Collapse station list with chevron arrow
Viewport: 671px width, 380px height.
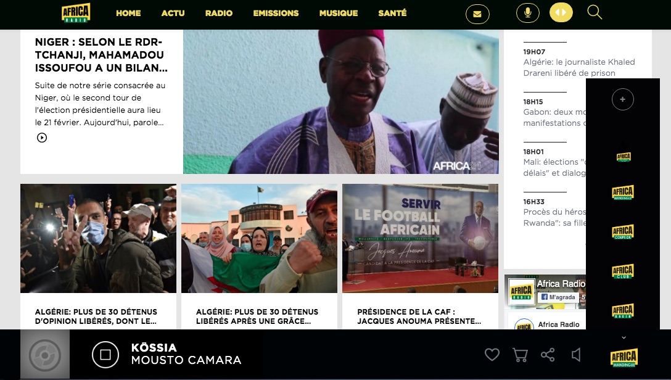pos(624,337)
